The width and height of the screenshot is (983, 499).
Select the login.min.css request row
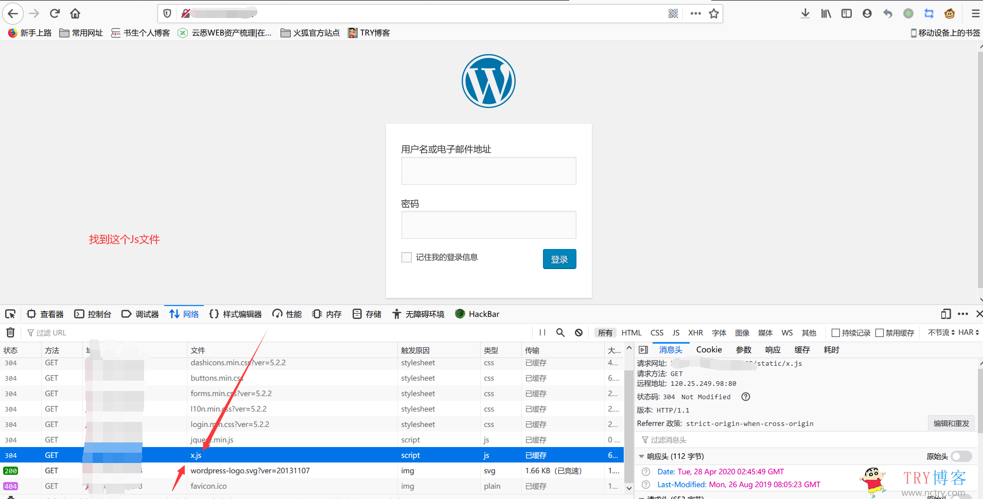tap(312, 424)
